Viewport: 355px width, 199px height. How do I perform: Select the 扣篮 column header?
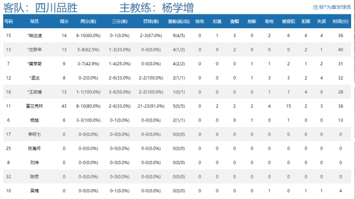217,22
